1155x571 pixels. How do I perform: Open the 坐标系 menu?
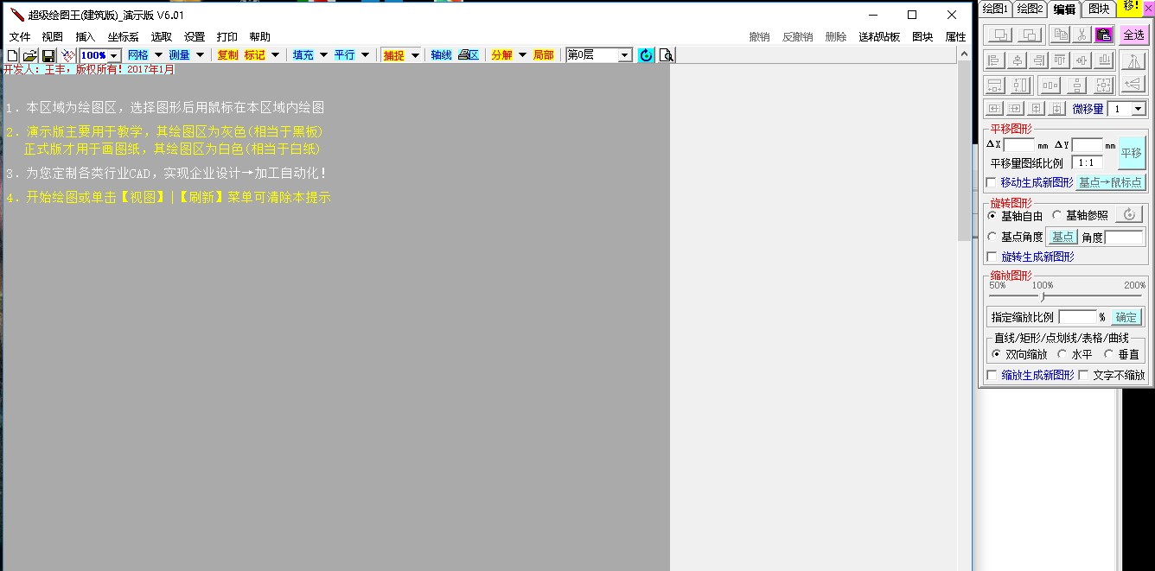pos(123,37)
